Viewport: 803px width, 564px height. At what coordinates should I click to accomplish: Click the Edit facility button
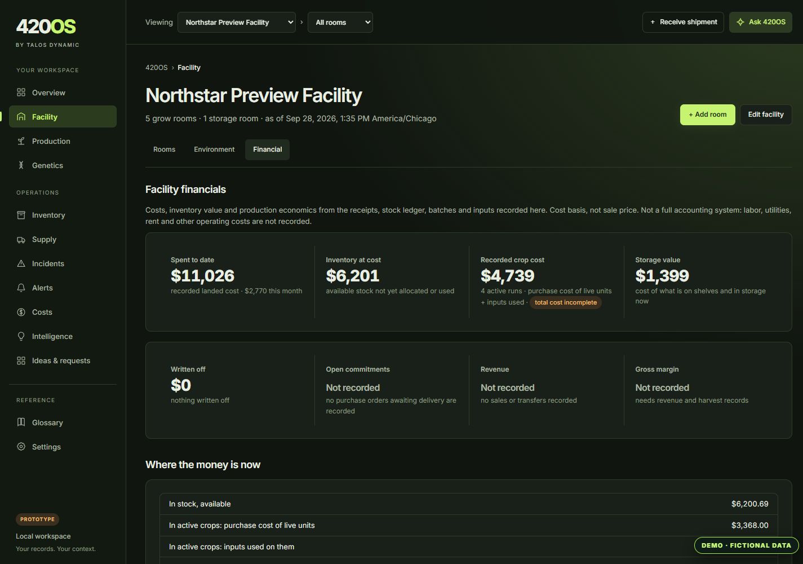coord(766,114)
